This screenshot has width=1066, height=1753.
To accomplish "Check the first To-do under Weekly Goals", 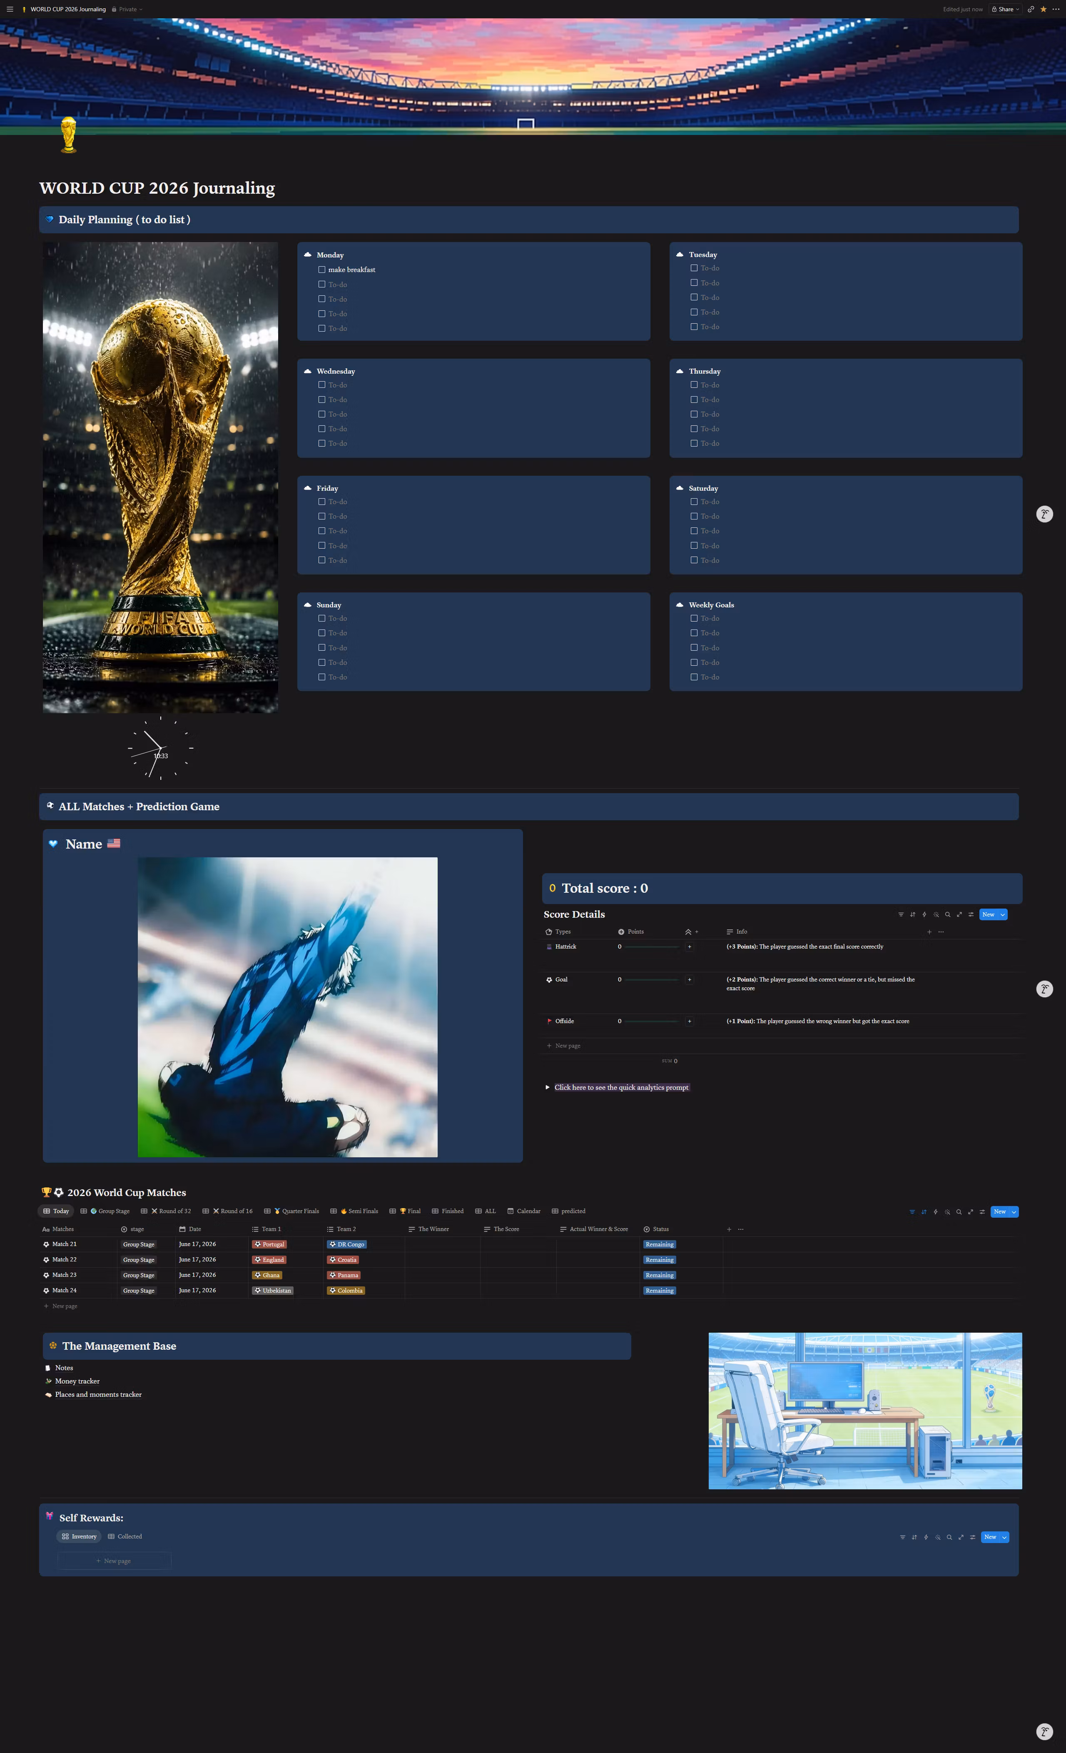I will pos(693,618).
